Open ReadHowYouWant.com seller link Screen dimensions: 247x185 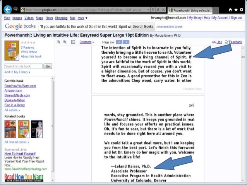point(20,86)
